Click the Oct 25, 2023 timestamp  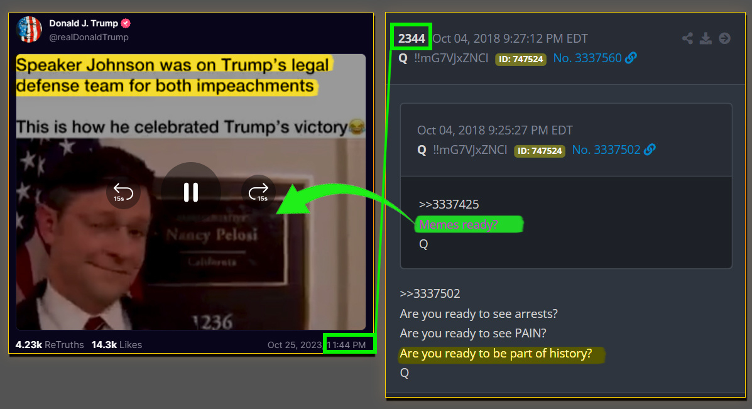(295, 345)
